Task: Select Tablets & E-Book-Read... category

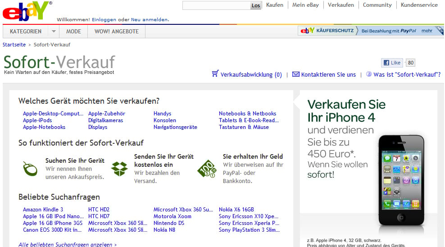Action: 249,120
